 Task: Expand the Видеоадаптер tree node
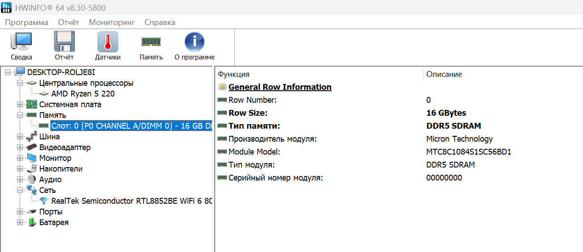coord(20,147)
